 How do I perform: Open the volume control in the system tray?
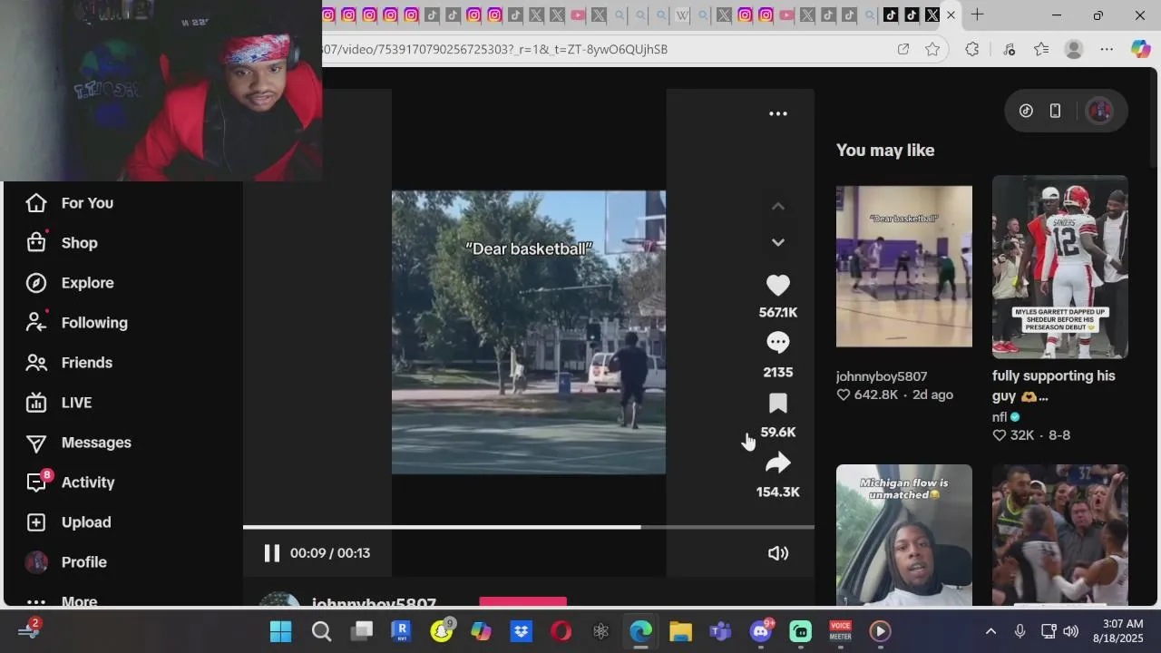tap(1070, 631)
